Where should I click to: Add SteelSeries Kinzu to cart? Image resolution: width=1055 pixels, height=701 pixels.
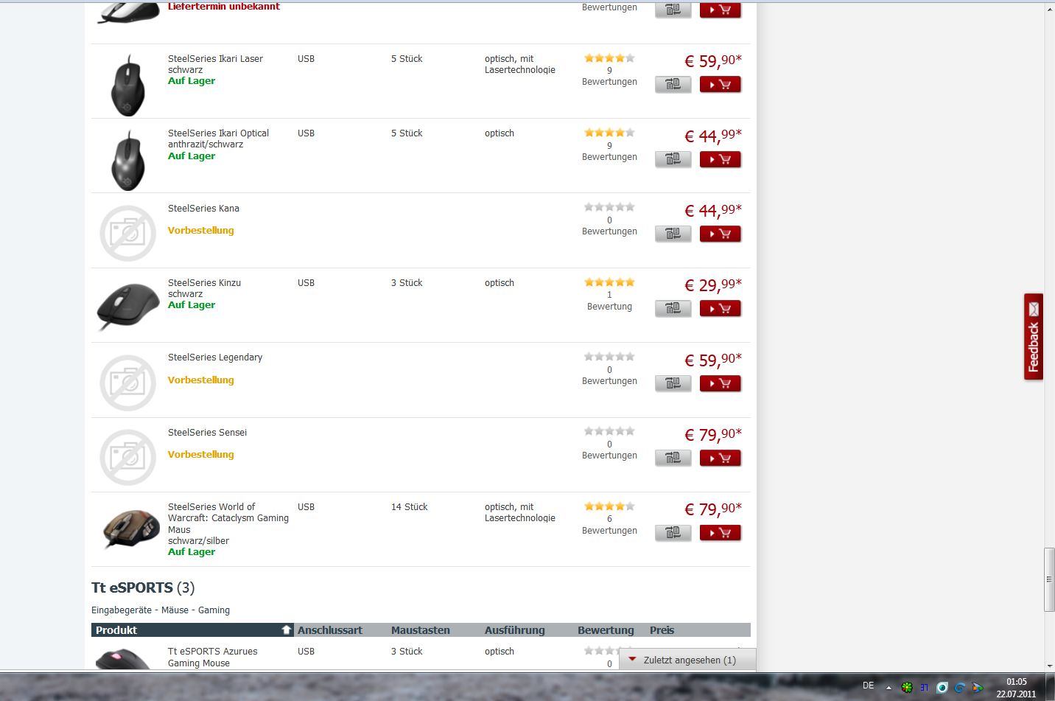(720, 309)
